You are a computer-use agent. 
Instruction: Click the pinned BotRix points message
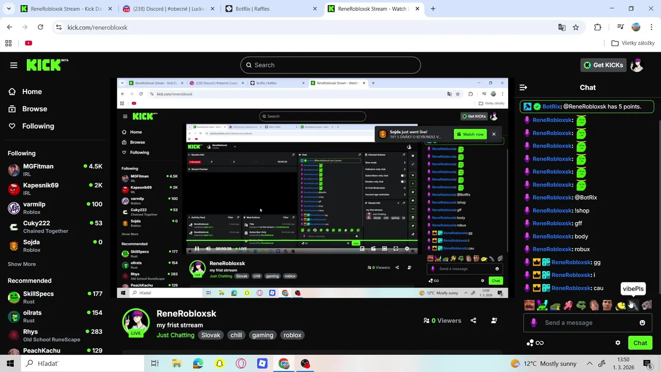point(587,106)
